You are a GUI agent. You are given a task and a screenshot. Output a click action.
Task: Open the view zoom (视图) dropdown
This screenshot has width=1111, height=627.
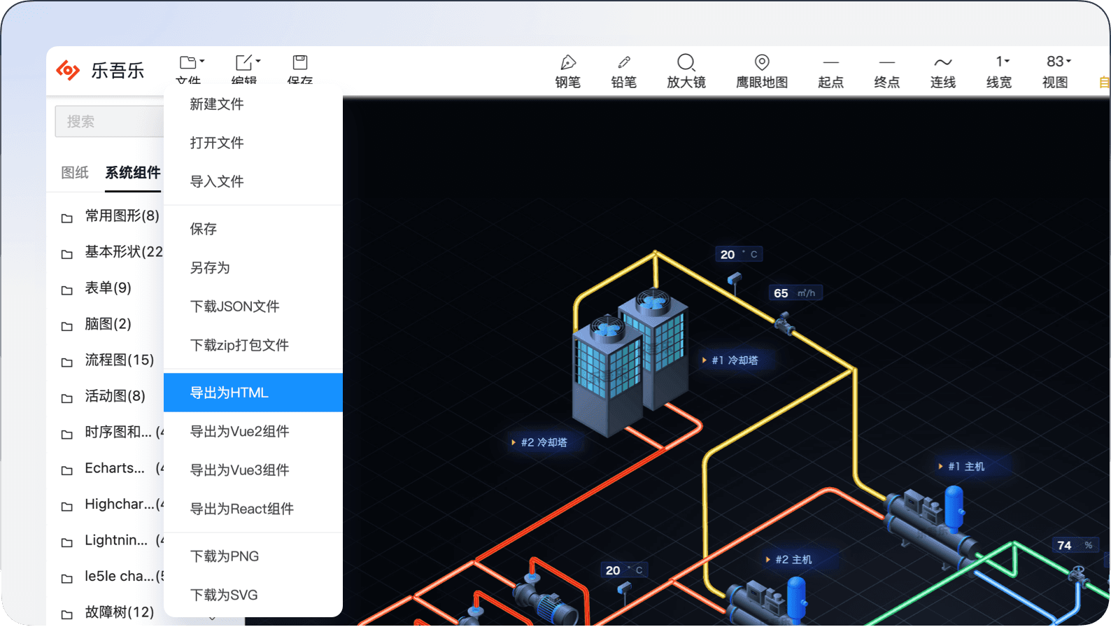[1056, 71]
